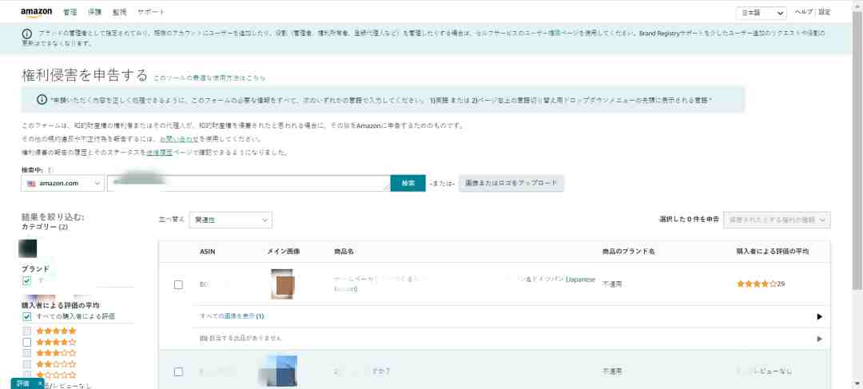Click the すべての画像を表示 (1) link
The width and height of the screenshot is (863, 389).
click(233, 316)
